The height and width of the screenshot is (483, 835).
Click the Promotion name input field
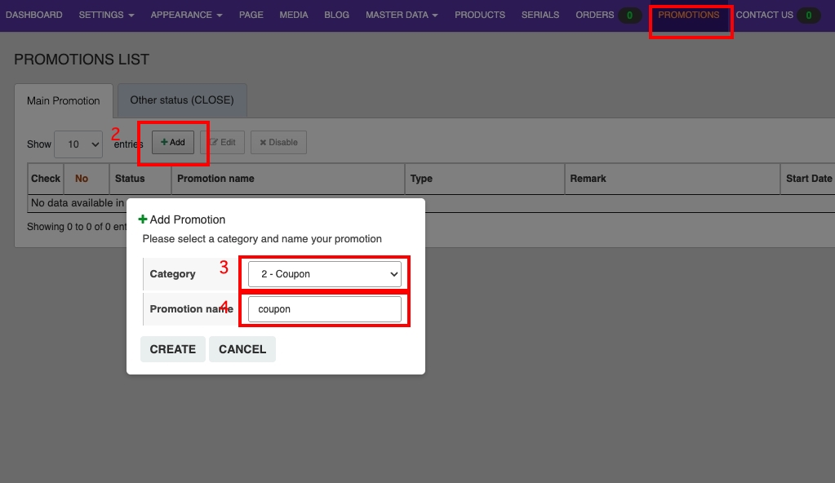point(324,309)
